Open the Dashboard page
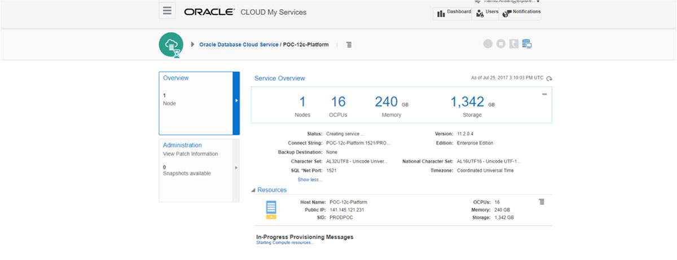The image size is (677, 260). [453, 13]
